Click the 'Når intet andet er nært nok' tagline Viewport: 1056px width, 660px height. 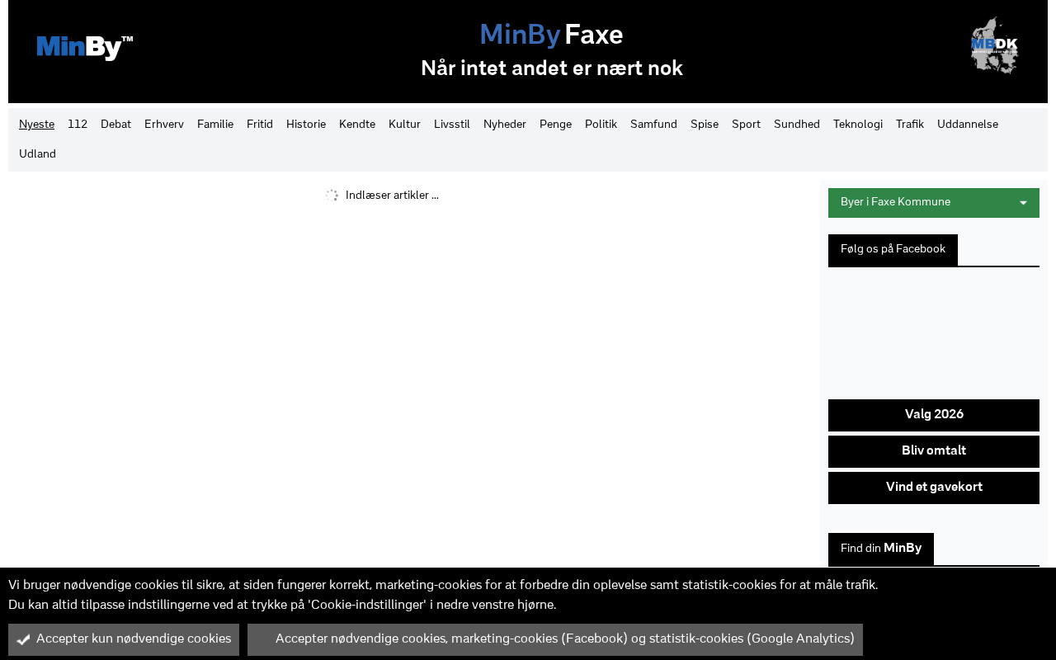coord(552,68)
